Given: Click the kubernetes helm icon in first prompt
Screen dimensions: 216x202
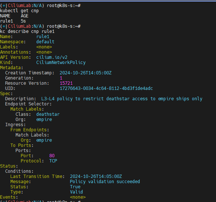Looking at the screenshot, I should click(4, 6).
